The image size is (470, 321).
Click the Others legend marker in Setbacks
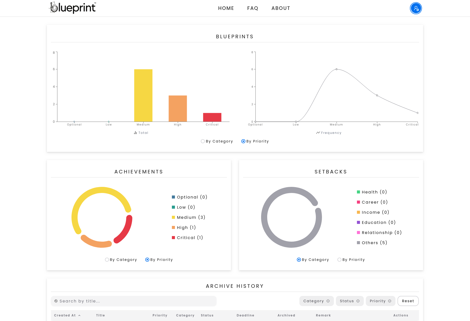click(x=358, y=243)
